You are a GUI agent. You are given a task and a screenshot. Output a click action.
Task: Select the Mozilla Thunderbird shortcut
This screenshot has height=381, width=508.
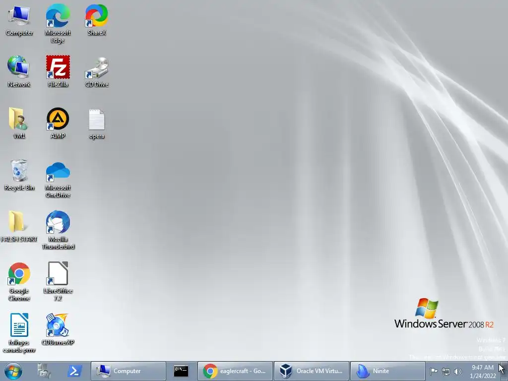coord(58,230)
